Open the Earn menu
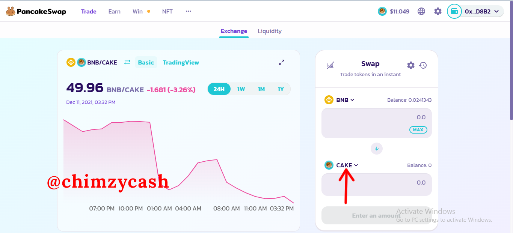The height and width of the screenshot is (233, 513). 115,12
